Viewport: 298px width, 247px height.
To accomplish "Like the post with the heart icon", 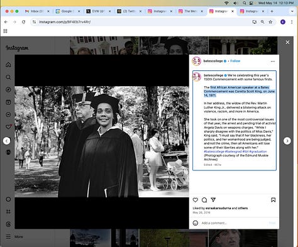I will (196, 200).
